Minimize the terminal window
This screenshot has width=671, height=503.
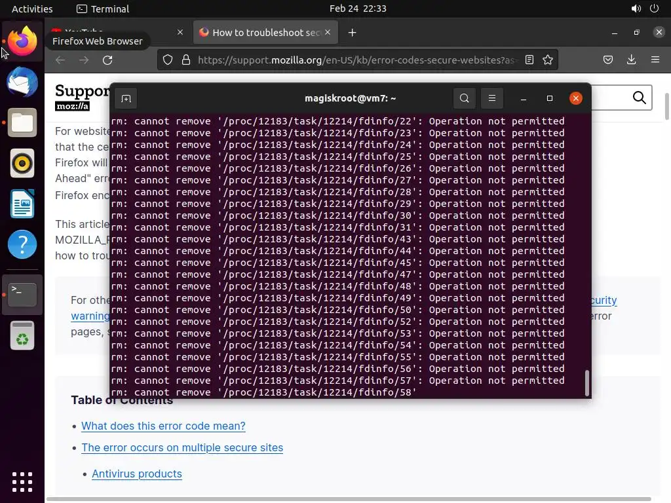tap(524, 98)
